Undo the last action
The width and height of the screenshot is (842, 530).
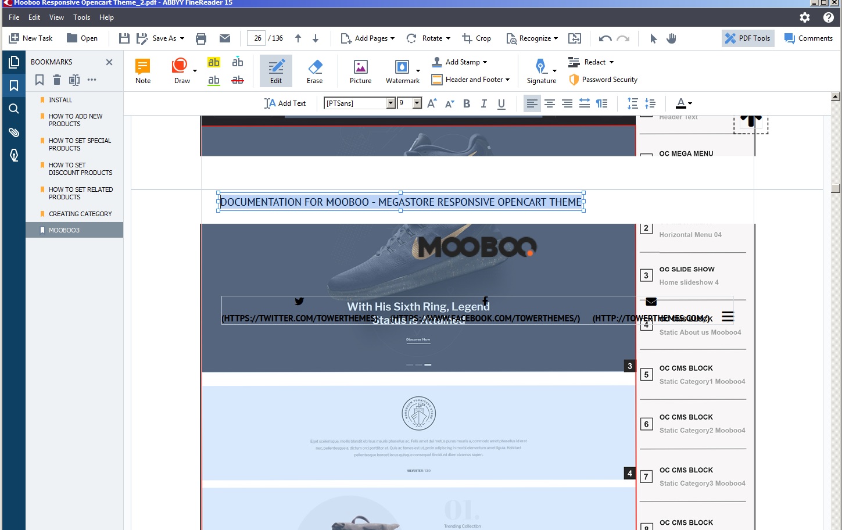(x=605, y=38)
